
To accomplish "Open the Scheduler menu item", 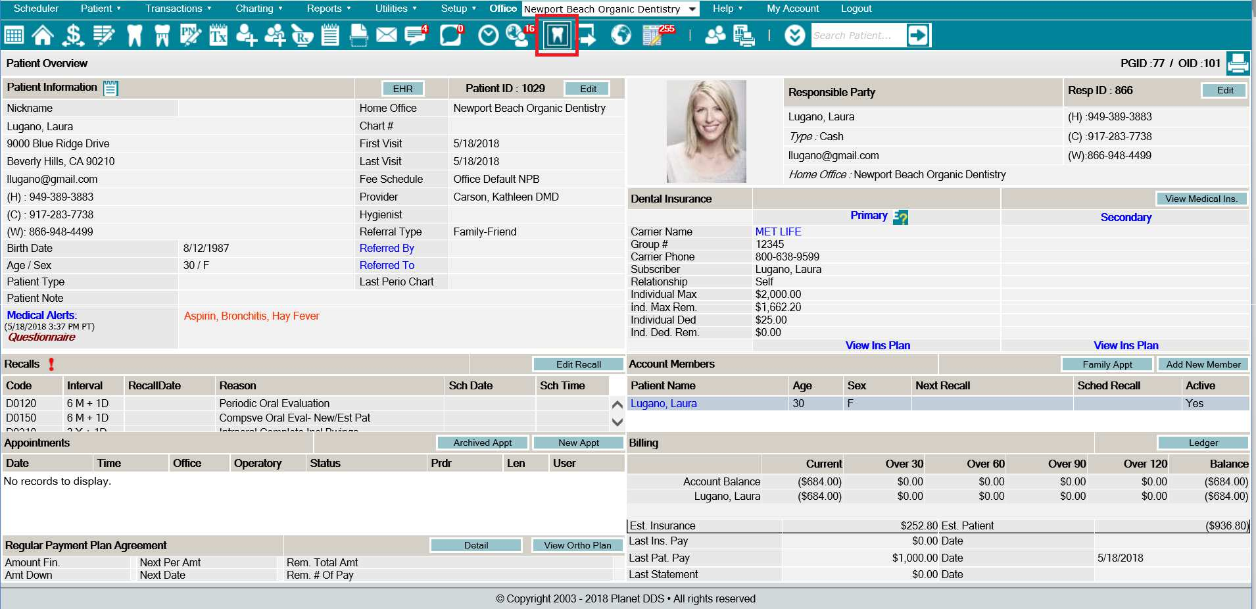I will pos(36,9).
